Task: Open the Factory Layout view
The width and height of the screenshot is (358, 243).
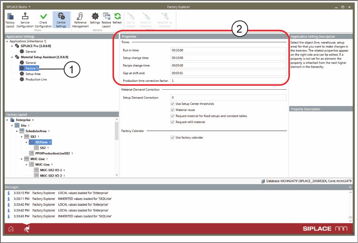Action: click(10, 20)
